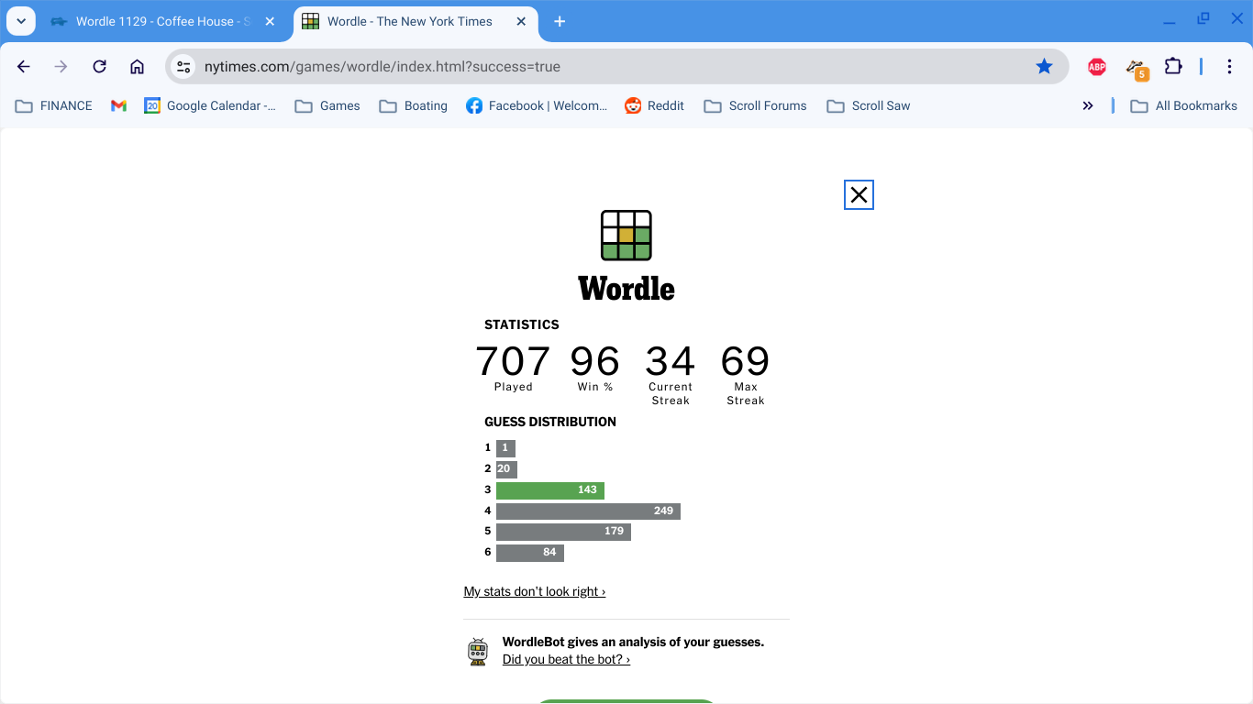
Task: Open the FINANCE bookmarks folder
Action: [54, 105]
